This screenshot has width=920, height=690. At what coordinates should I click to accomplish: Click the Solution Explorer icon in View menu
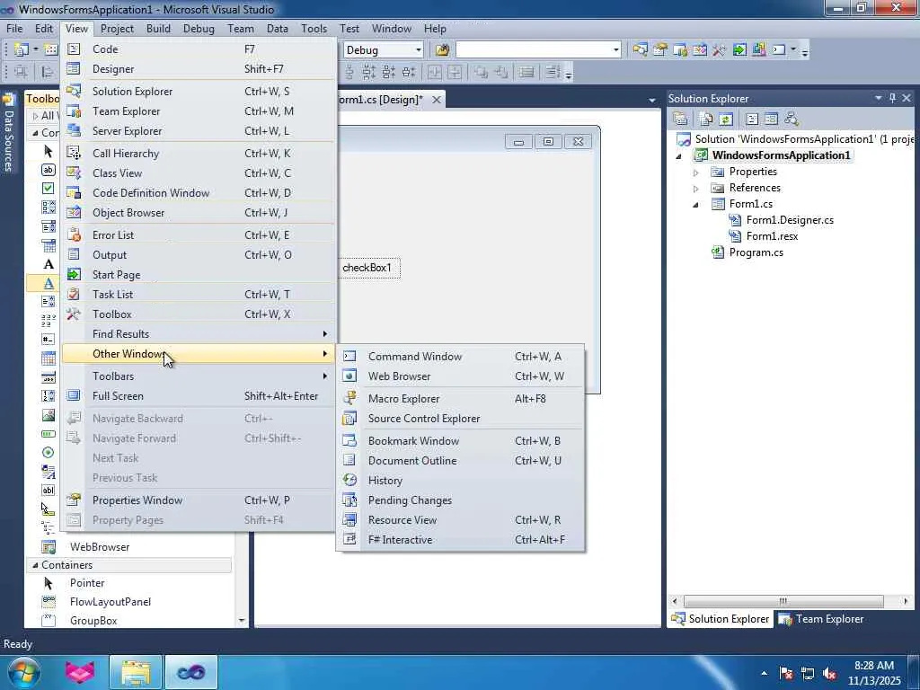(74, 91)
